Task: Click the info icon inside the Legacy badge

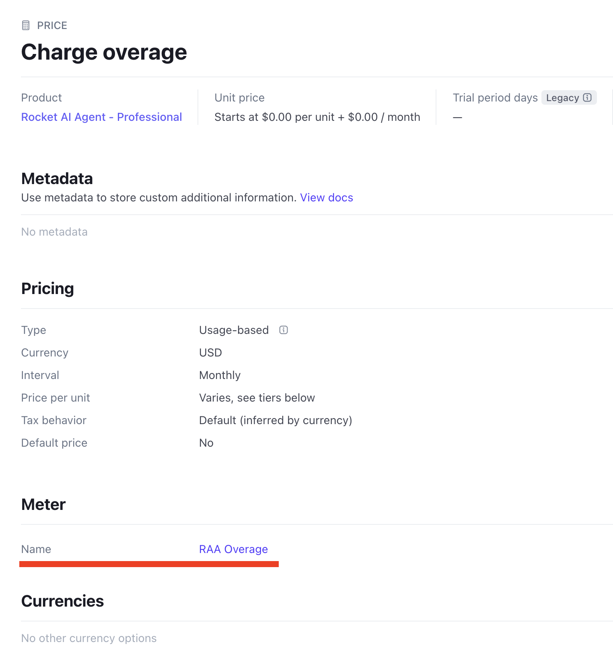Action: click(587, 97)
